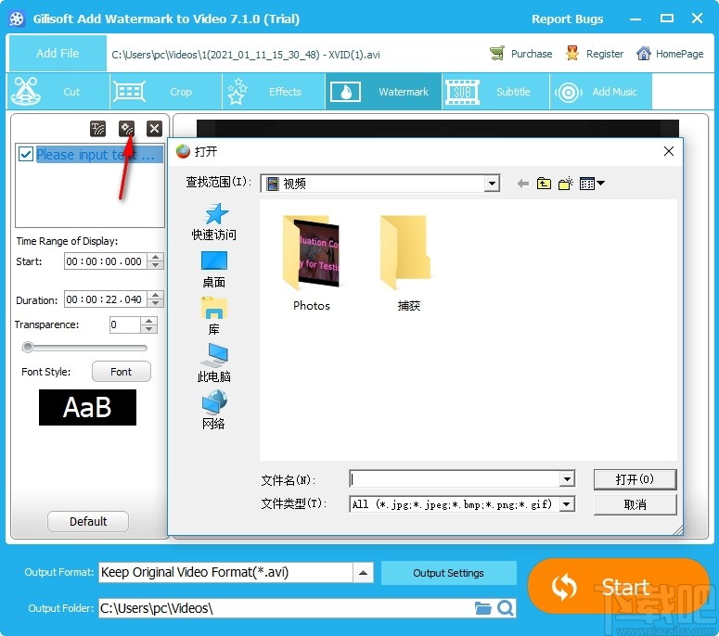Viewport: 719px width, 636px height.
Task: Click the Crop frame icon
Action: (x=129, y=92)
